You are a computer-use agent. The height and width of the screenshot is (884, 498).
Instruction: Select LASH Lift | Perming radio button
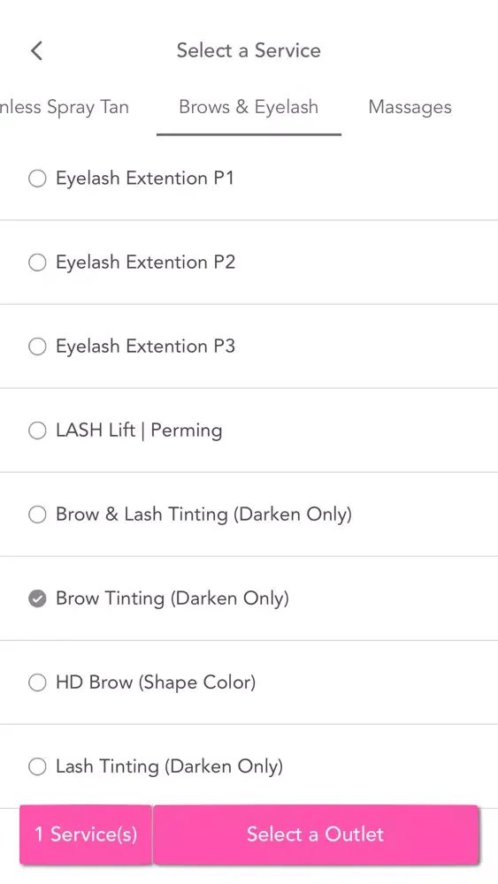pos(37,431)
